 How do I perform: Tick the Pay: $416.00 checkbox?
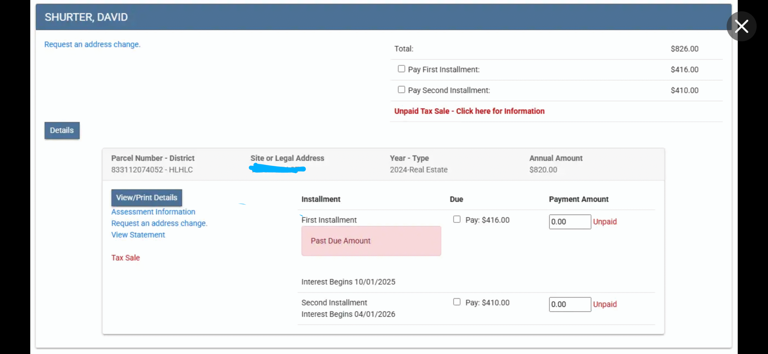point(457,219)
